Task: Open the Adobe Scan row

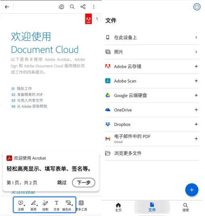Action: coord(152,81)
